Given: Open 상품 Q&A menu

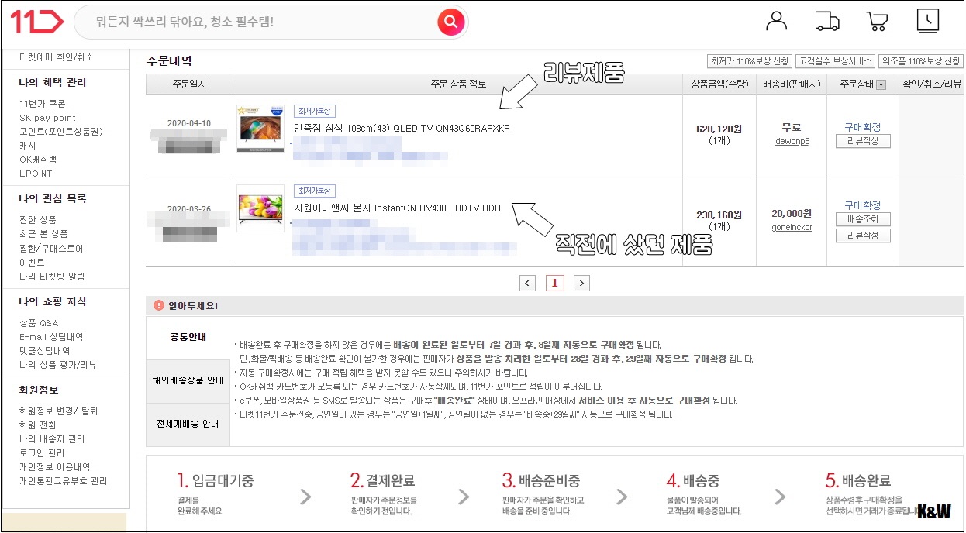Looking at the screenshot, I should click(39, 323).
